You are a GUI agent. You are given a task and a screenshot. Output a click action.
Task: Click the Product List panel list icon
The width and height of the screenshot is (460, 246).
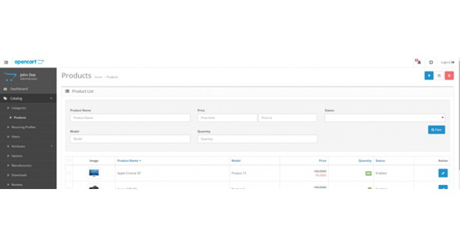tap(67, 91)
